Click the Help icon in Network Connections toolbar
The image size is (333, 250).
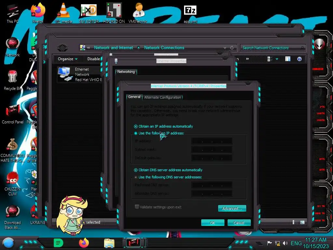pos(300,59)
